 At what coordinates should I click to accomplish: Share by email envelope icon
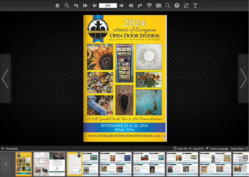click(x=159, y=6)
